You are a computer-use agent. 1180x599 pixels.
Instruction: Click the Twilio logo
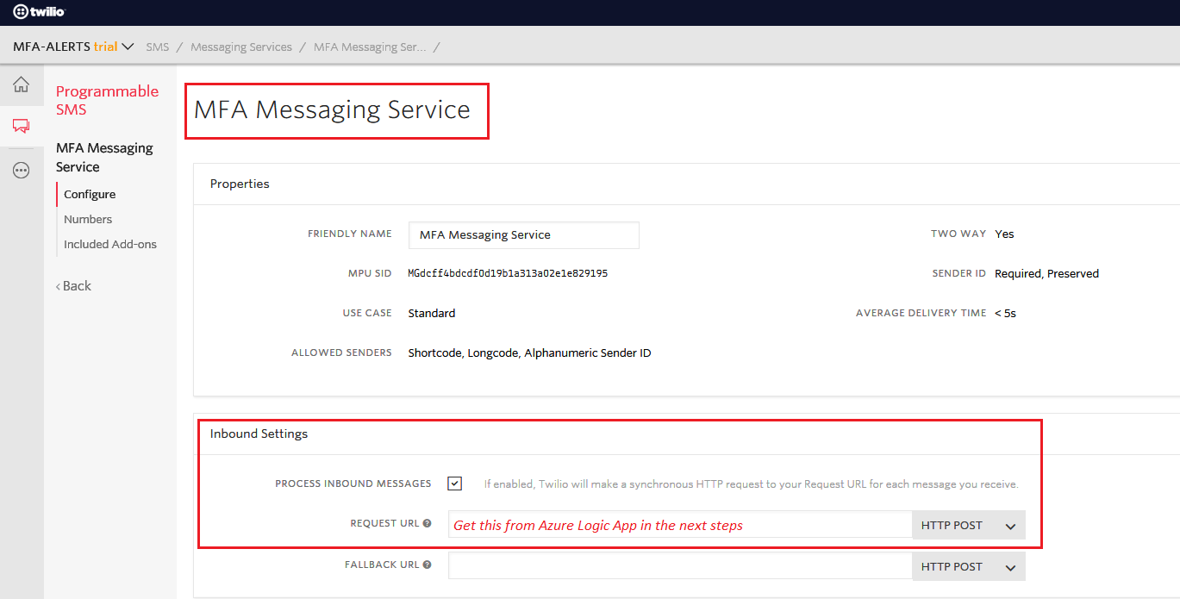[x=40, y=12]
